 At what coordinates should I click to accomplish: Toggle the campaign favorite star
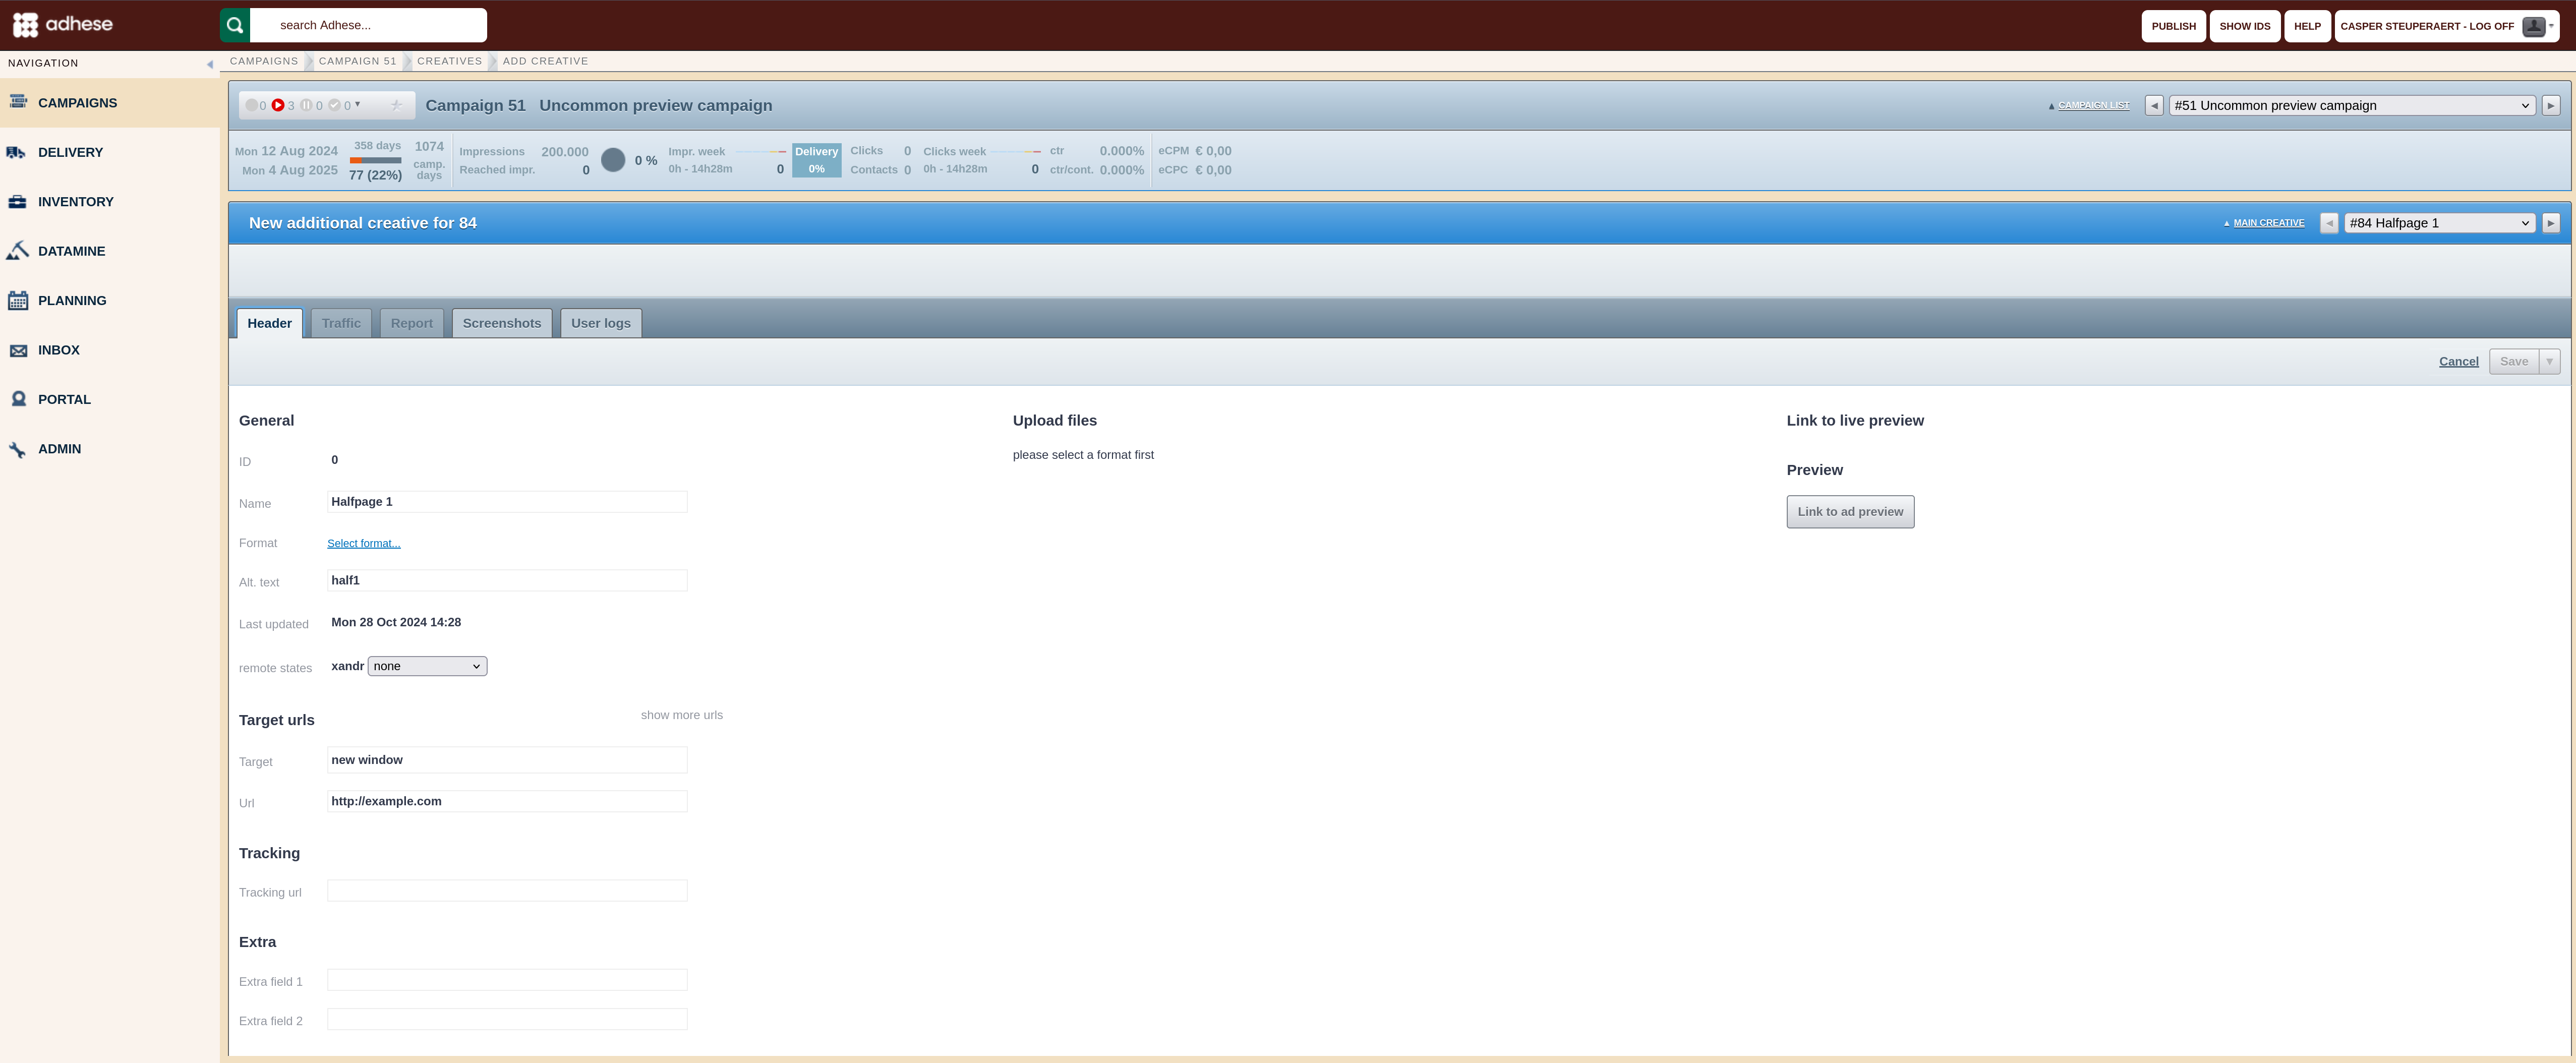396,105
